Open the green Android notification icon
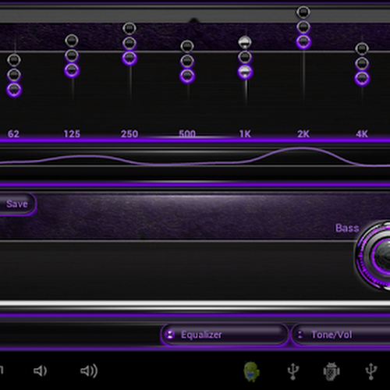 (251, 372)
